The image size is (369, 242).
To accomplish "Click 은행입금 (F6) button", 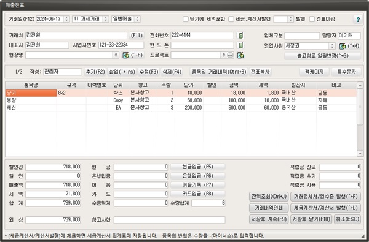I will (197, 176).
